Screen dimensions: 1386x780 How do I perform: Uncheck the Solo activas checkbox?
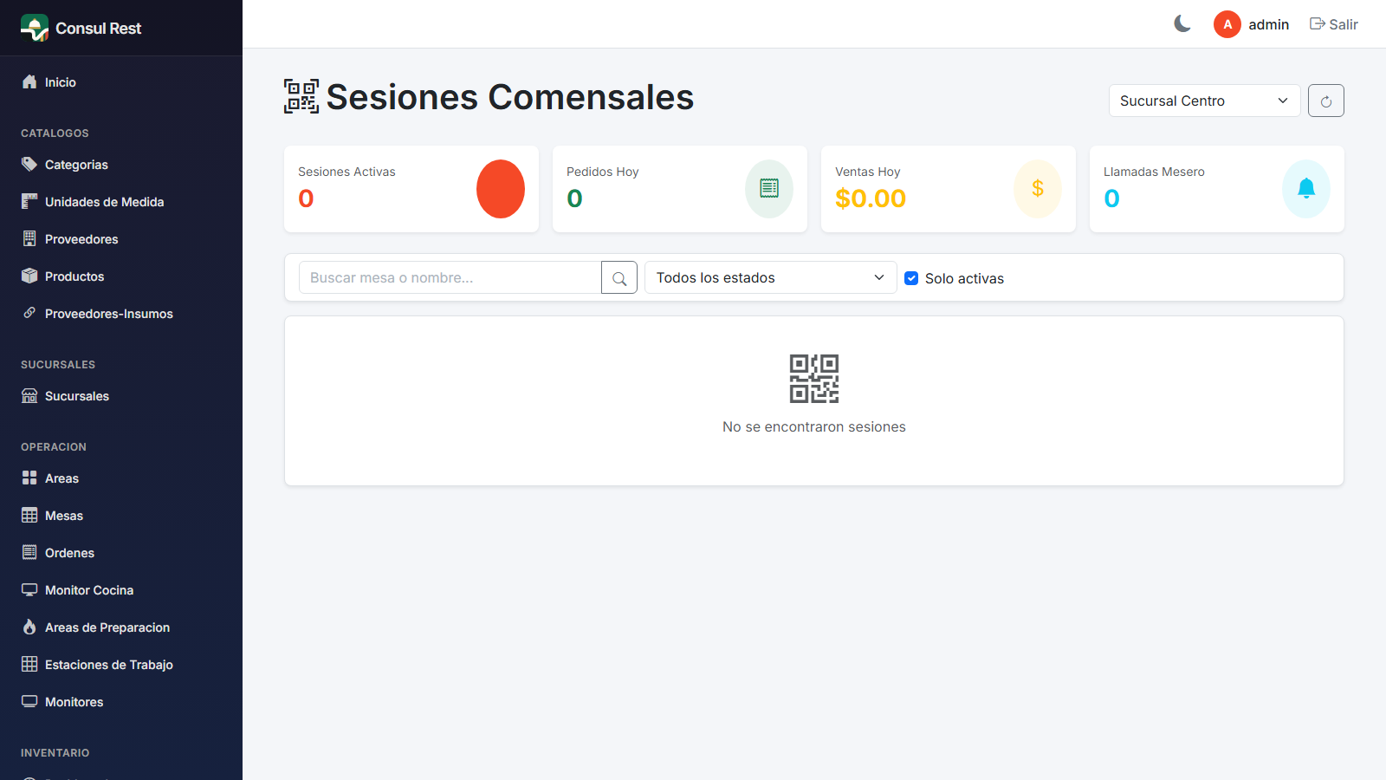pyautogui.click(x=911, y=278)
